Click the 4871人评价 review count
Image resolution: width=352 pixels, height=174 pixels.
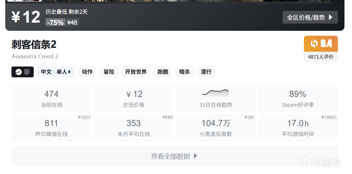(x=321, y=57)
